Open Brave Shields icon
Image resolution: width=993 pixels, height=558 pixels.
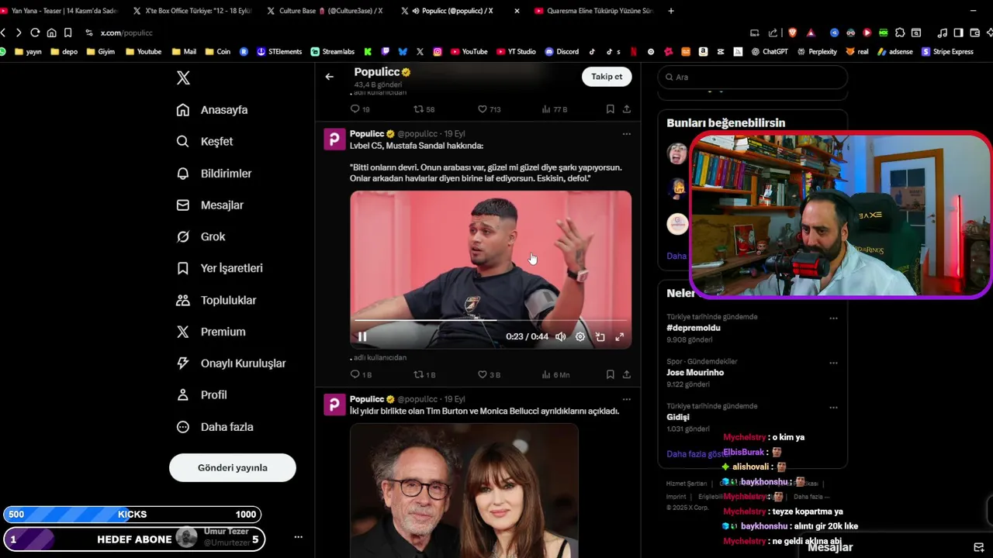[792, 33]
